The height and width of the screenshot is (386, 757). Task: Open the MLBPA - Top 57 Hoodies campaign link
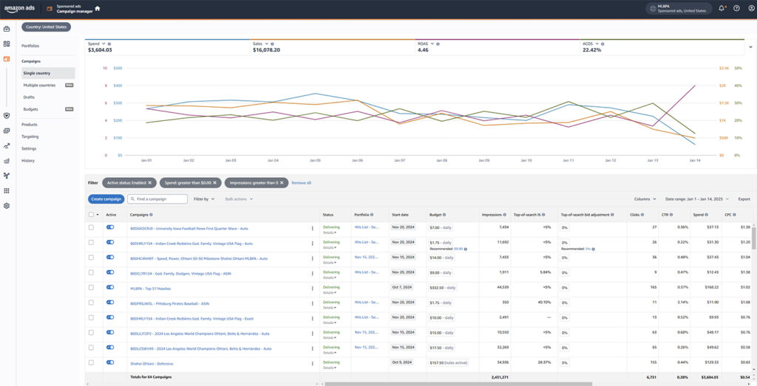tap(151, 289)
